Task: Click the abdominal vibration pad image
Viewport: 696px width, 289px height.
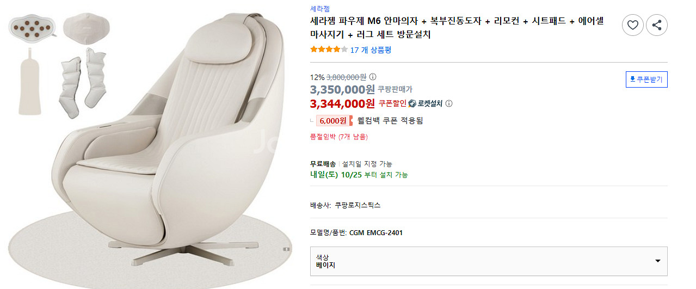Action: (33, 26)
